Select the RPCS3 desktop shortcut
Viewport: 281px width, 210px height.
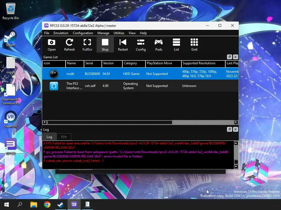[x=11, y=147]
